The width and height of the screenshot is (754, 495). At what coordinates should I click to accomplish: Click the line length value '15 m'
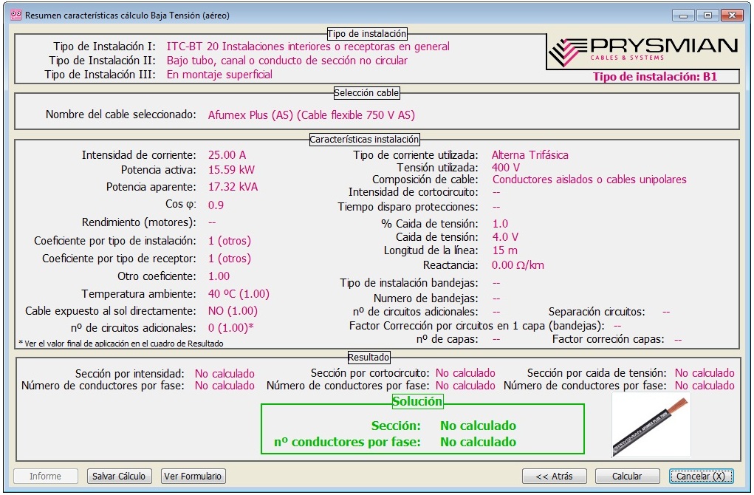505,250
